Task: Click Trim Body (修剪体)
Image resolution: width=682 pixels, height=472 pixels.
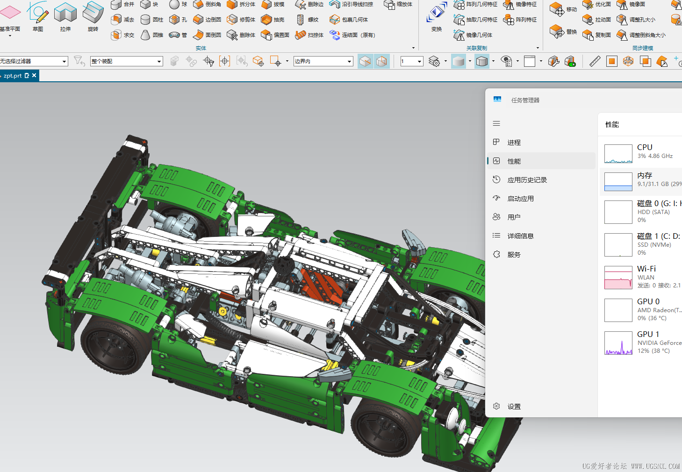Action: [x=241, y=20]
